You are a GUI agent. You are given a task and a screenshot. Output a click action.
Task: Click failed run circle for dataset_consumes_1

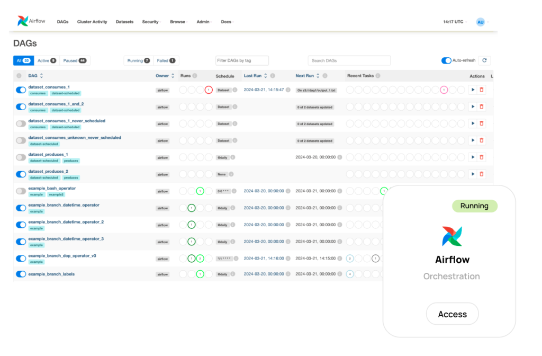tap(209, 90)
